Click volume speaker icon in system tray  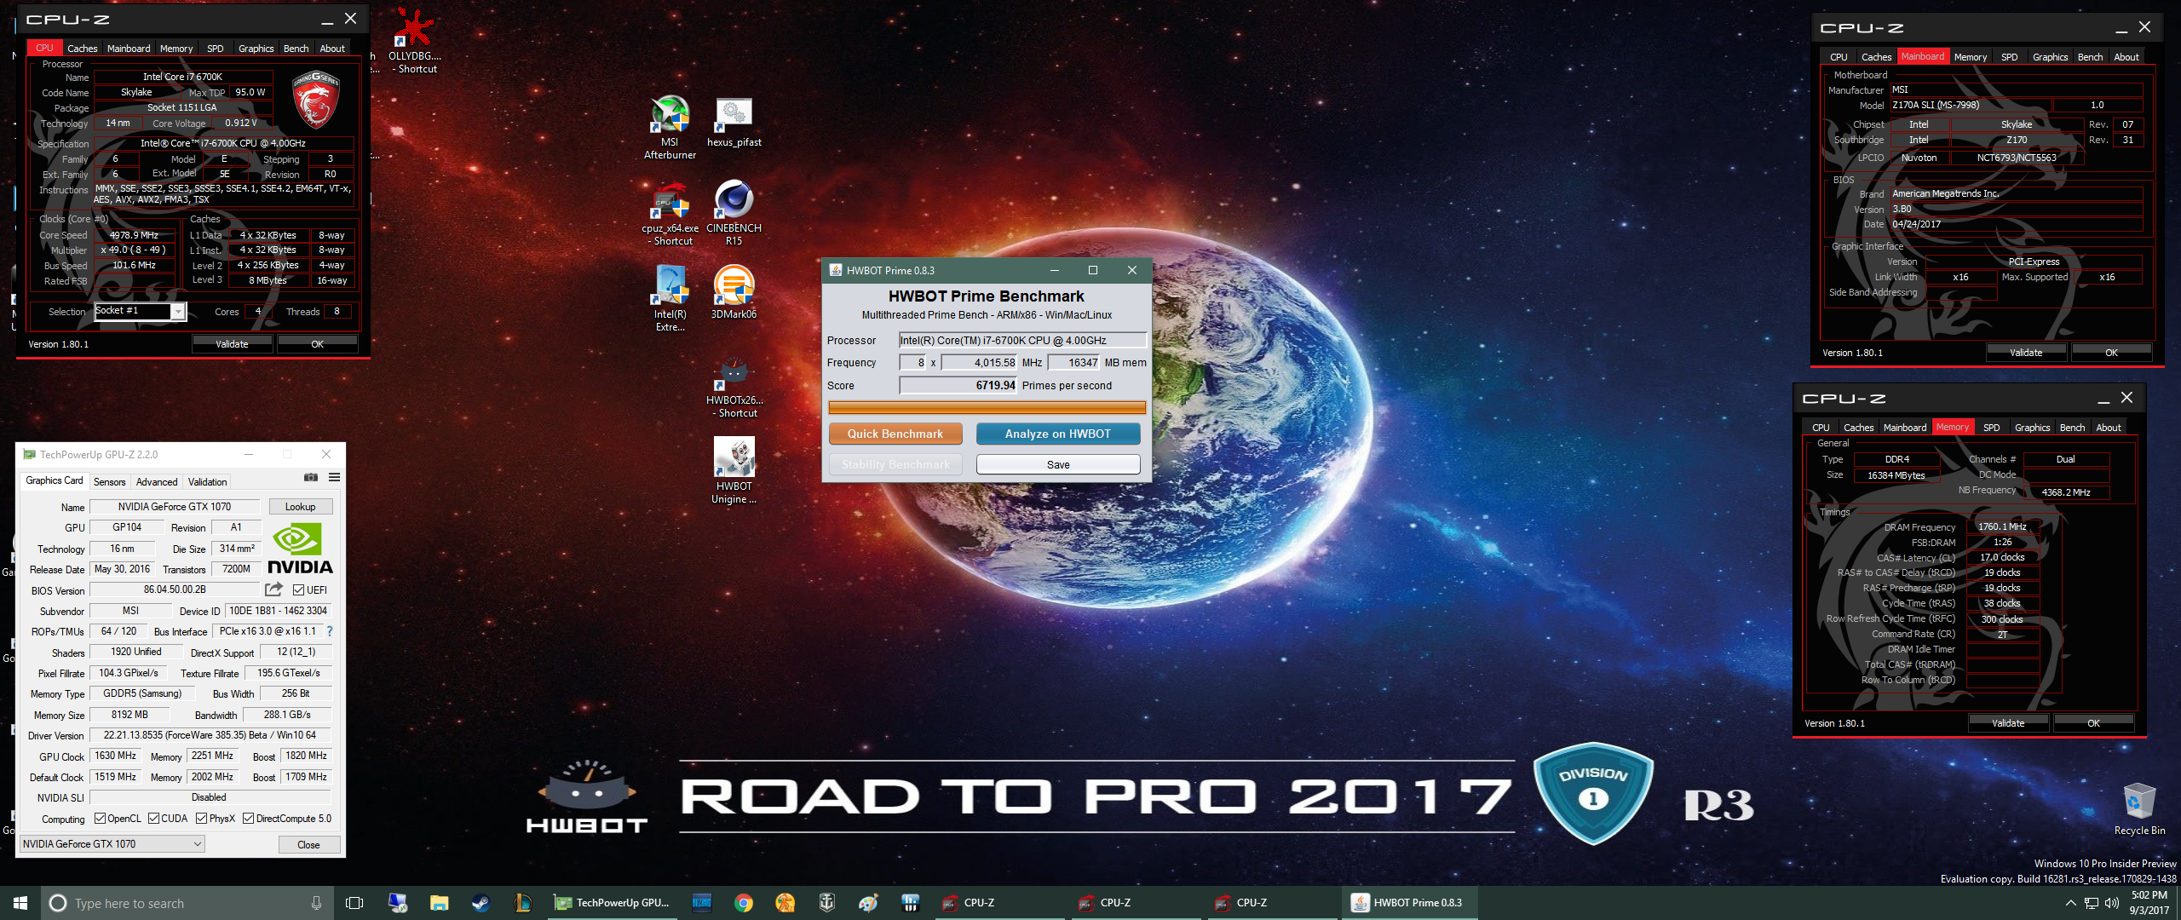pyautogui.click(x=2111, y=903)
